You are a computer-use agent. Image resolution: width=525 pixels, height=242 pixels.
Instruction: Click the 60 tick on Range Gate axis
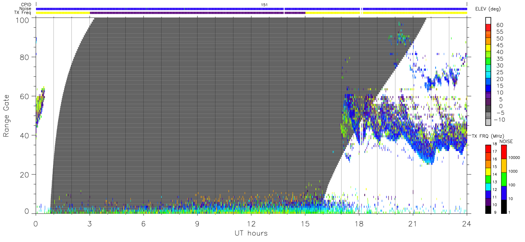coord(24,96)
